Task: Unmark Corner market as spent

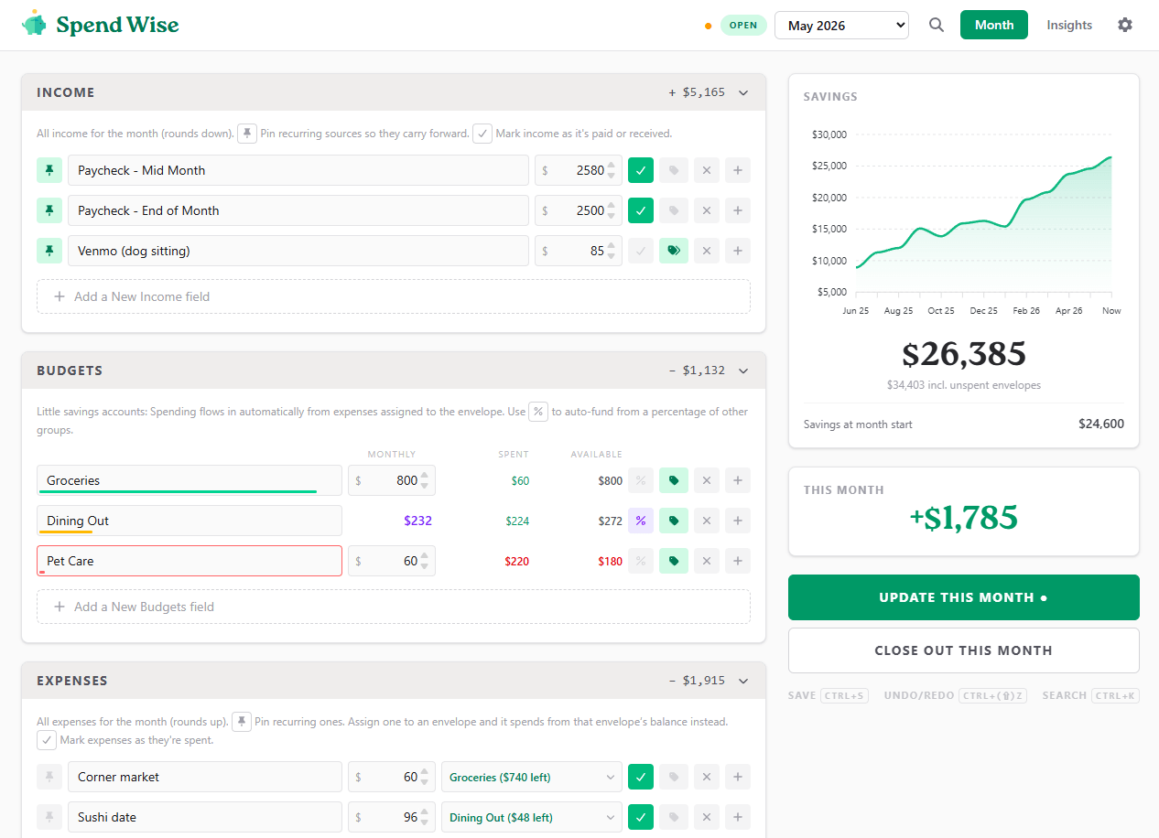Action: point(641,777)
